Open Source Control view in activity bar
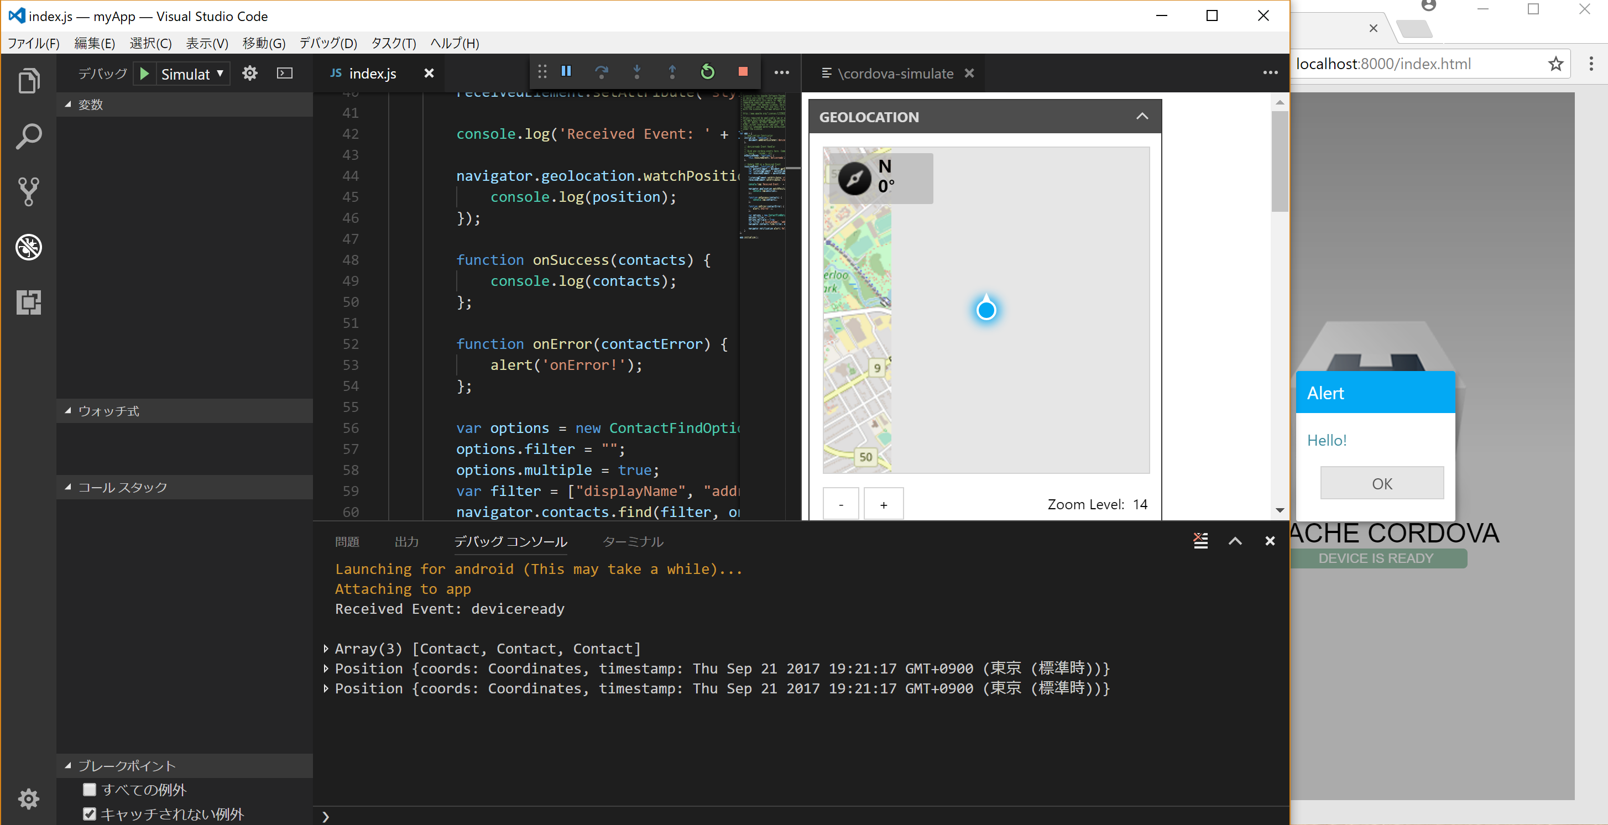Screen dimensions: 1608x825 point(29,191)
